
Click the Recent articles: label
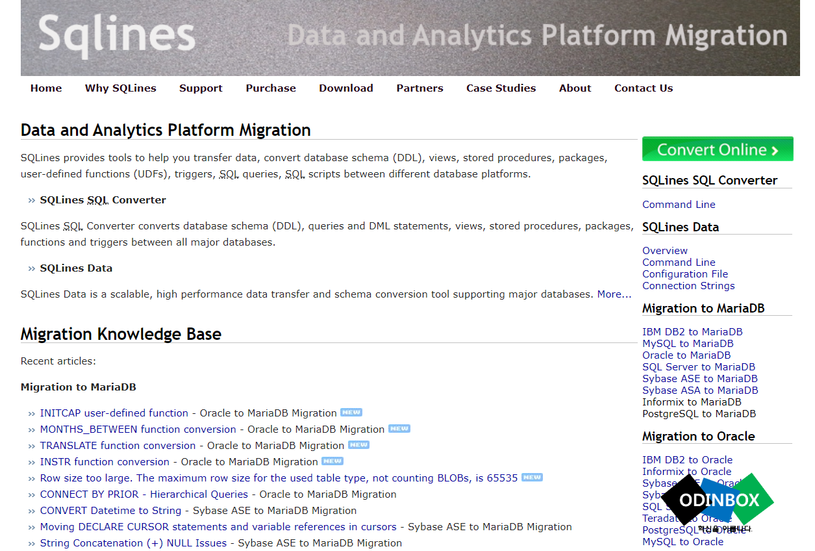[x=58, y=361]
